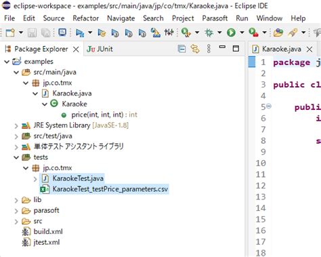Click the New wizard toolbar icon
The height and width of the screenshot is (257, 321).
pos(10,33)
